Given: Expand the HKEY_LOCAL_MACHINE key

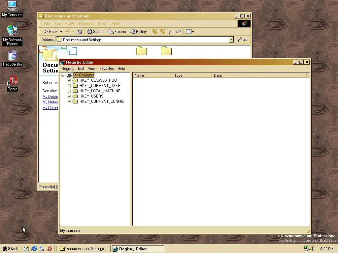Looking at the screenshot, I should tap(69, 91).
